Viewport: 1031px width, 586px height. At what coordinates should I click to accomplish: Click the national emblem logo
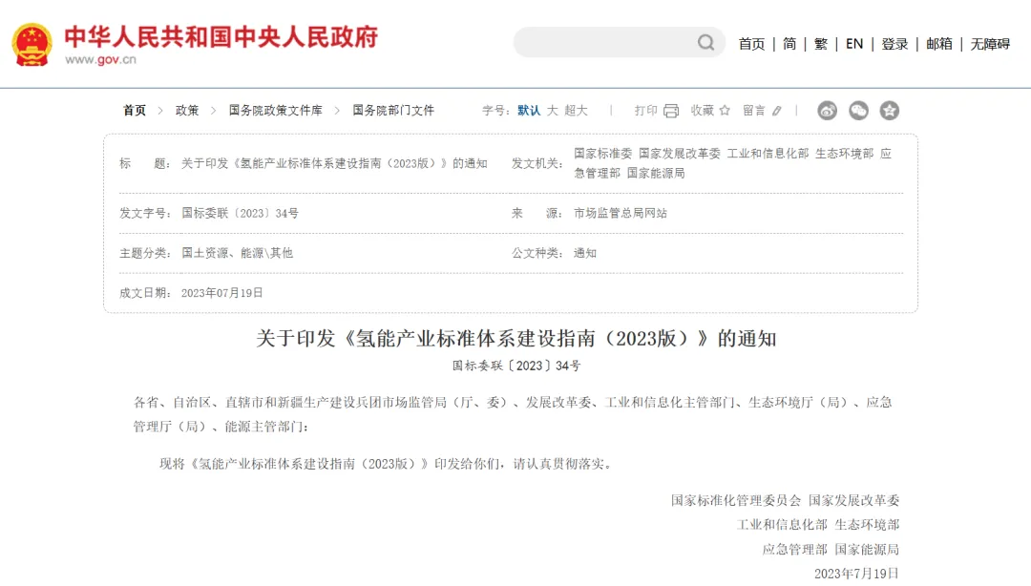(32, 44)
